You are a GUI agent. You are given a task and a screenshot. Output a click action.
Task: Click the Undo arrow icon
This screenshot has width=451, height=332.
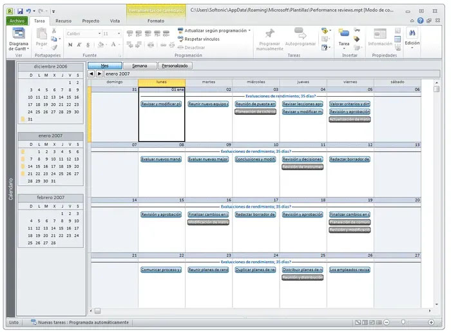28,11
